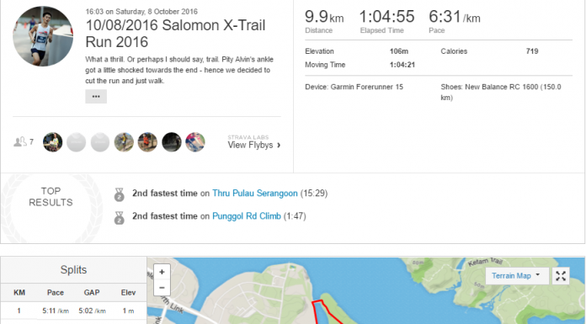Click the GAP column header in Splits
Screen dimensions: 586x324
coord(92,293)
